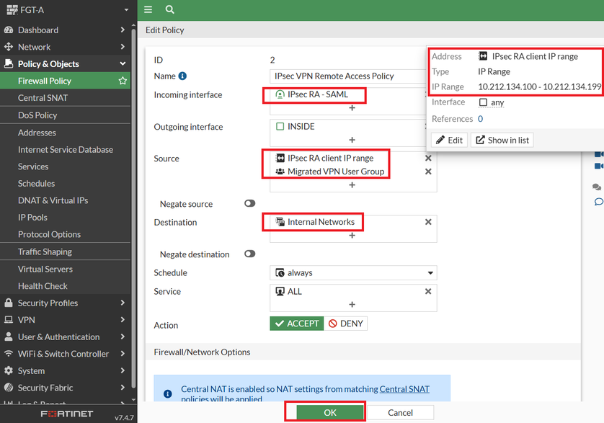Viewport: 604px width, 423px height.
Task: Open the Health Check menu item
Action: click(65, 286)
